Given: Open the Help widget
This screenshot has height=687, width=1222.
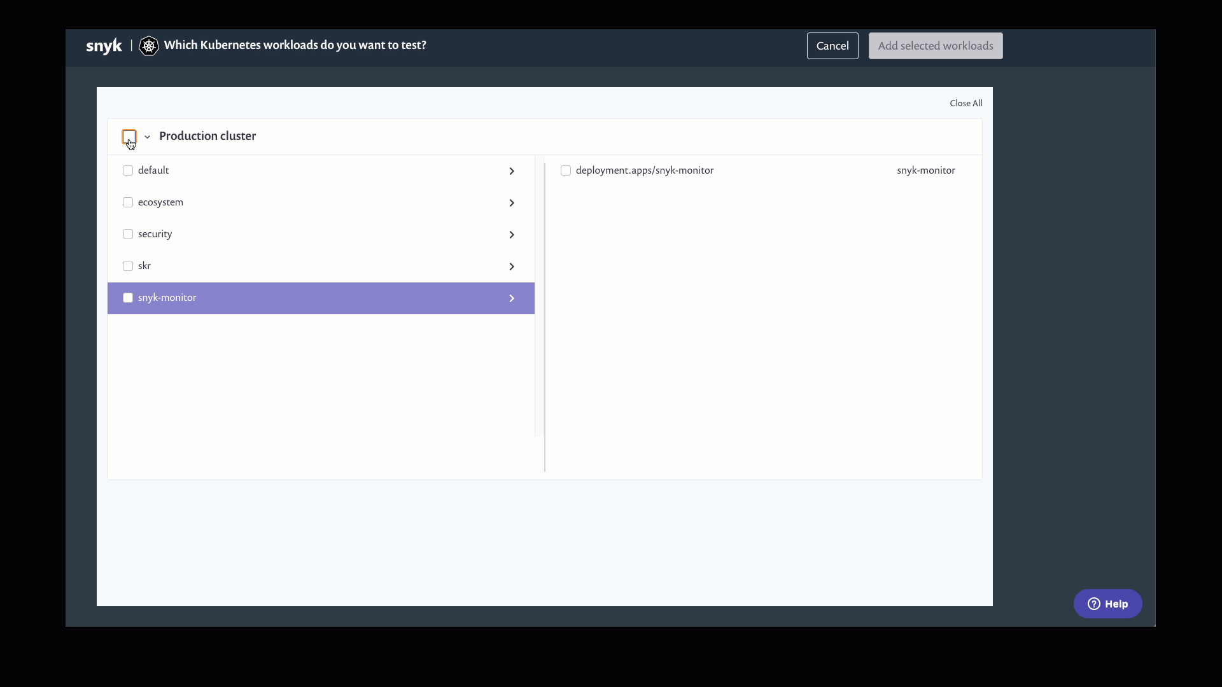Looking at the screenshot, I should point(1107,604).
